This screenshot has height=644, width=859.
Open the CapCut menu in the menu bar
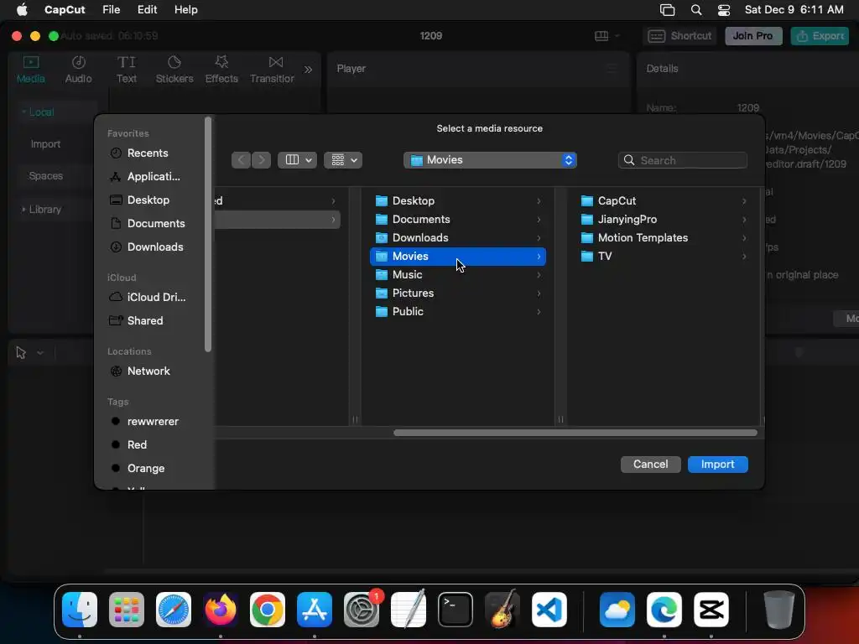point(65,10)
